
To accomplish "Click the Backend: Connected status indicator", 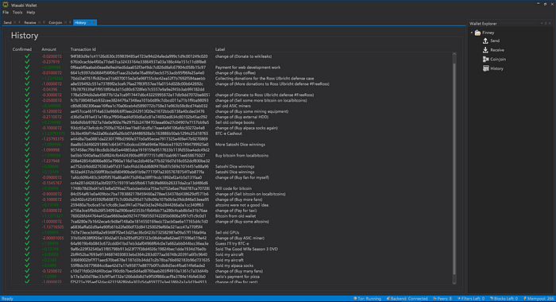I will [407, 299].
